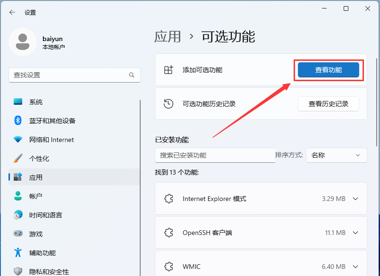
Task: Open 隐私和安全性 settings category
Action: [x=74, y=271]
